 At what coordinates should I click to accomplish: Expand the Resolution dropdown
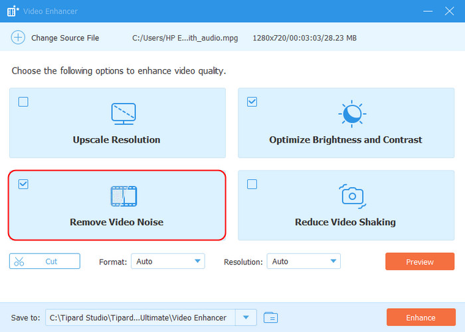304,262
